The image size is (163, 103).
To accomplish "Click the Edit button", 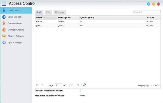I will 48,12.
